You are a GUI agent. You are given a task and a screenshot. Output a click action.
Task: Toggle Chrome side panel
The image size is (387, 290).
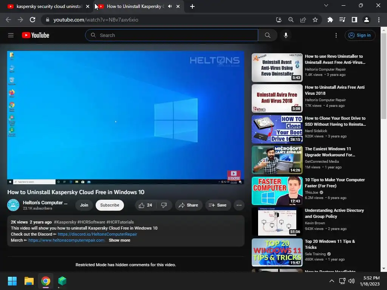click(354, 20)
